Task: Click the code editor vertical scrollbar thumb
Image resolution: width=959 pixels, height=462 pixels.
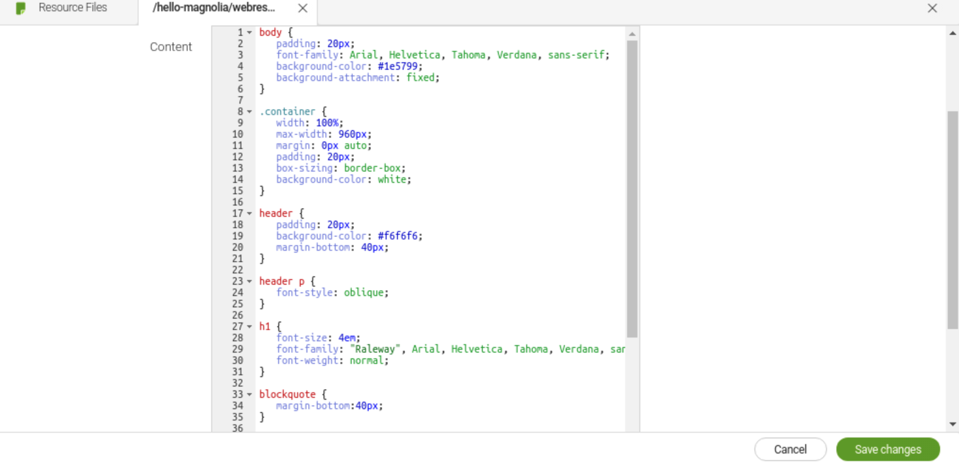Action: tap(632, 189)
